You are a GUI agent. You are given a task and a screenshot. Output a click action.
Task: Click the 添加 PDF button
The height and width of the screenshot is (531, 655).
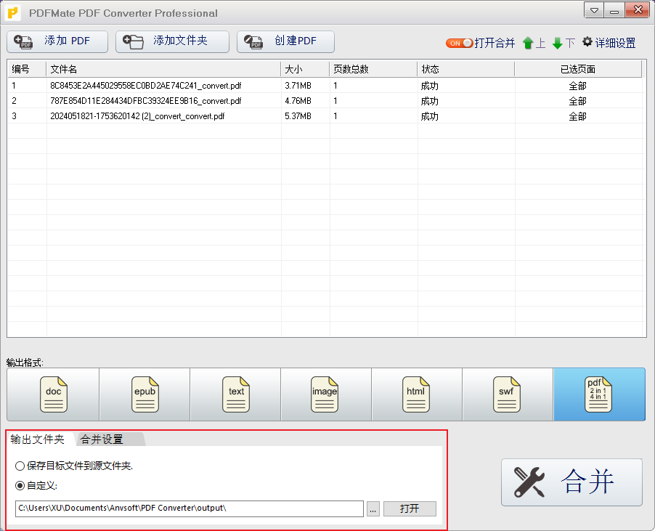(57, 41)
